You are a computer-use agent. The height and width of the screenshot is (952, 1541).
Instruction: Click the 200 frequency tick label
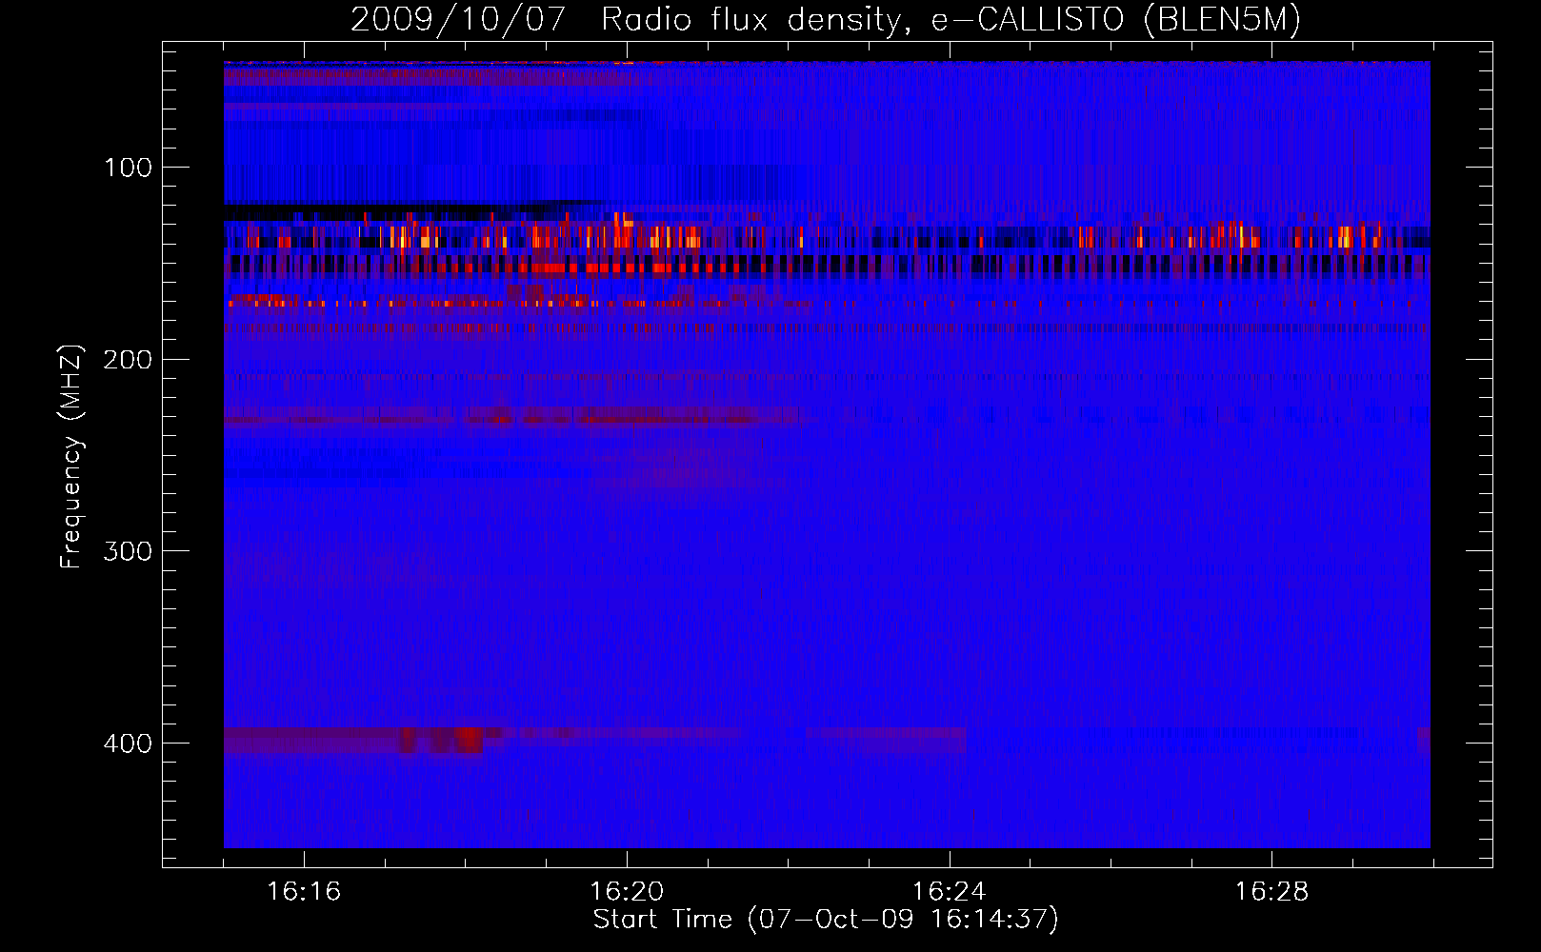128,360
